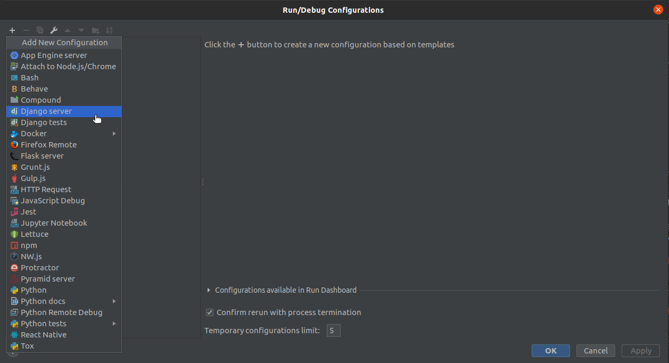This screenshot has width=669, height=363.
Task: Click the App Engine server icon
Action: point(14,55)
